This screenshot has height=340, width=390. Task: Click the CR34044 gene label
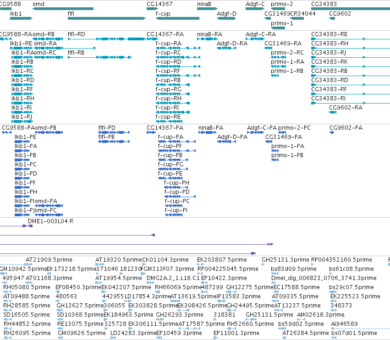(x=303, y=13)
